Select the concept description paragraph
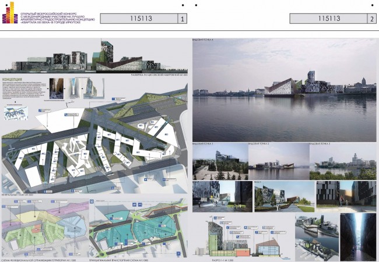 click(x=23, y=90)
